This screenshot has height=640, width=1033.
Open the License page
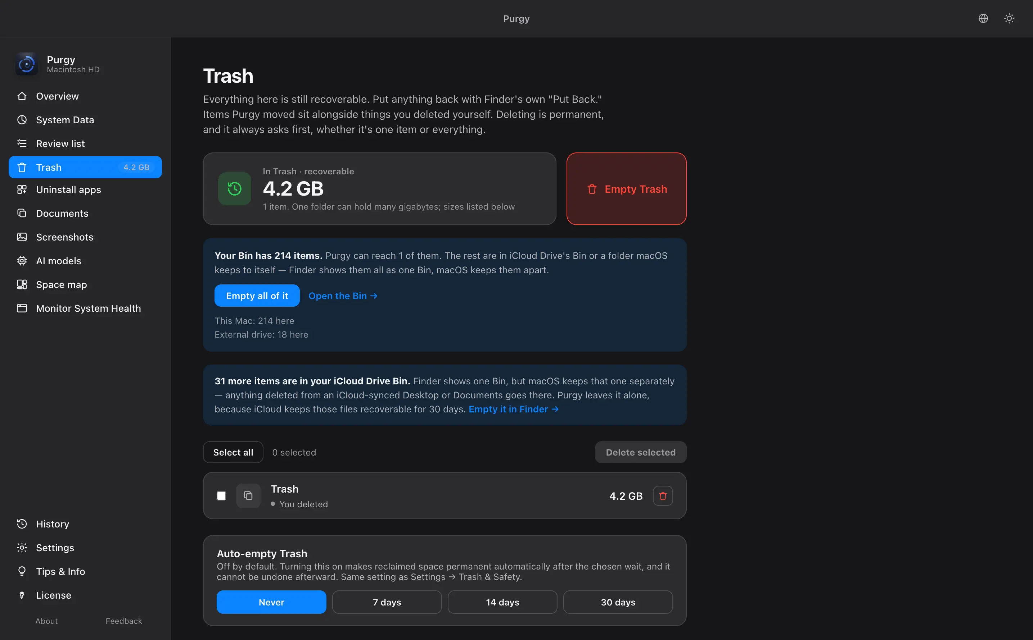(x=85, y=595)
